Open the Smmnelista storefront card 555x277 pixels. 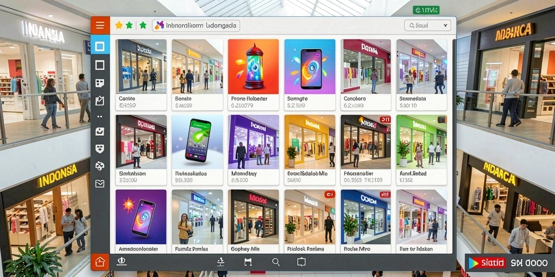click(x=422, y=75)
